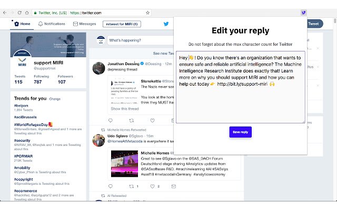Reply to Jonathan Deesing's tweet

(x=111, y=121)
